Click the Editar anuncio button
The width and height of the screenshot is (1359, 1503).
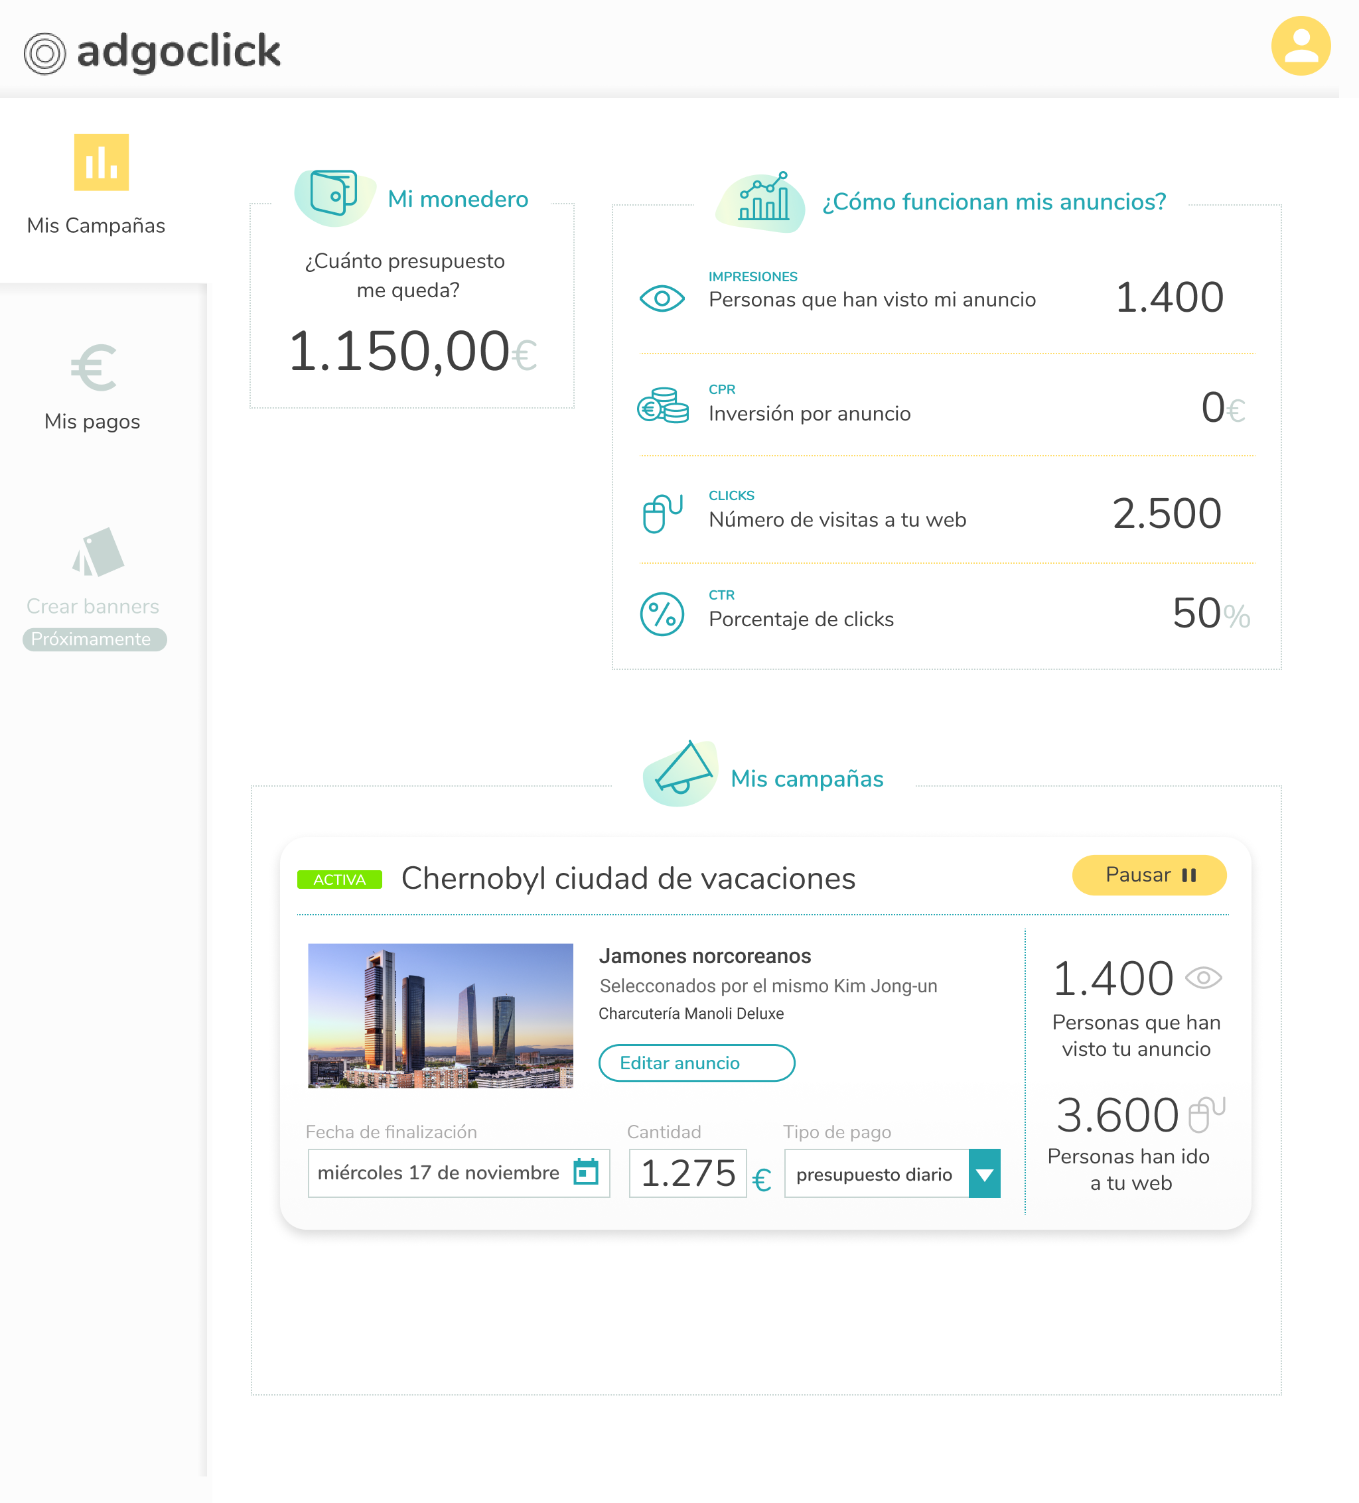pos(696,1063)
